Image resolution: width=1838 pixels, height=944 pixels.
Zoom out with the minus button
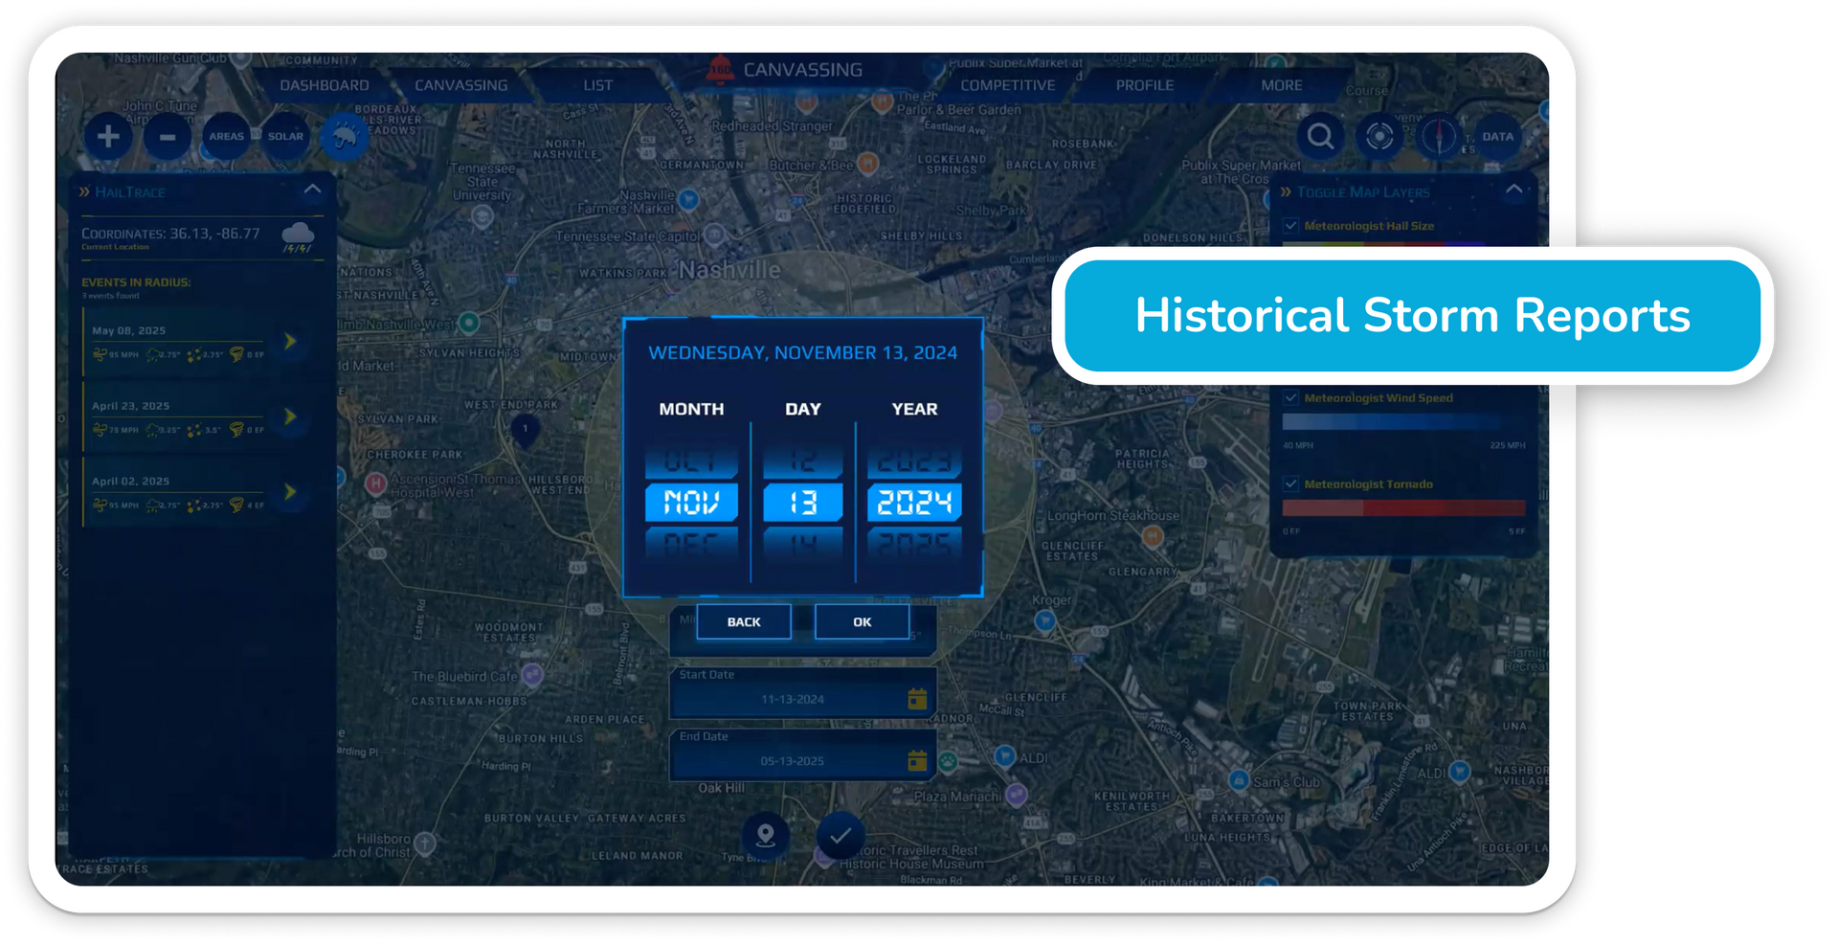[168, 136]
